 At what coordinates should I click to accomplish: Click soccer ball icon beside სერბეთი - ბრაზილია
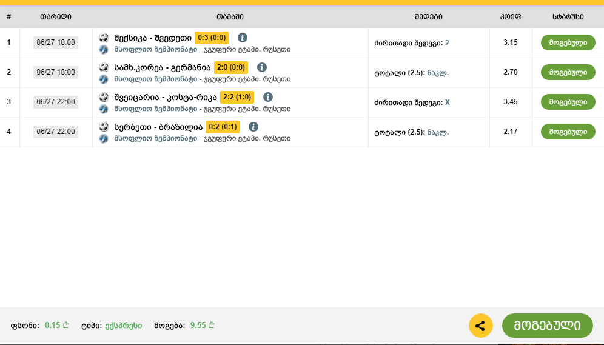click(104, 127)
